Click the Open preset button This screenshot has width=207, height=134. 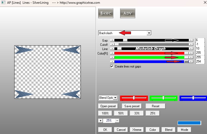(x=108, y=106)
